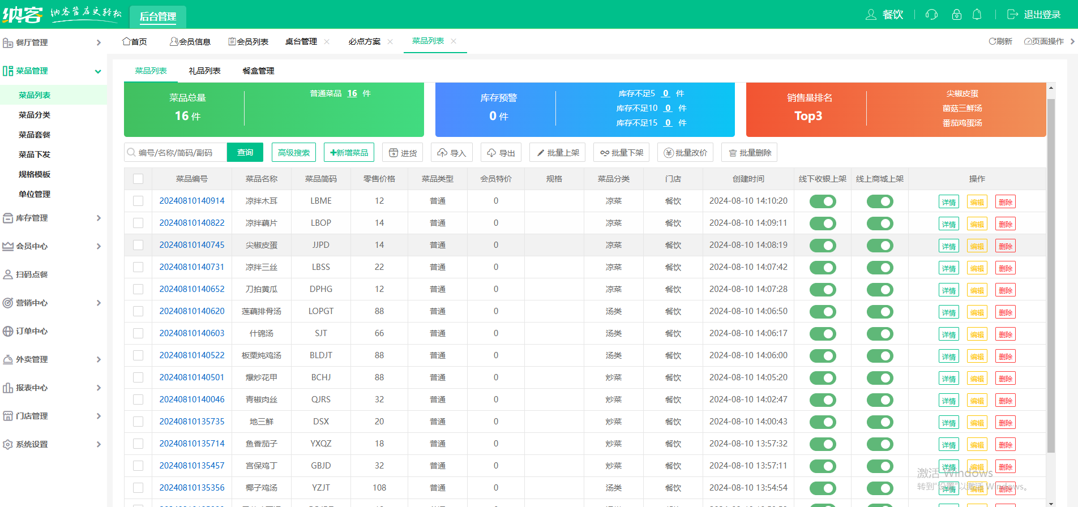Collapse the 菜品管理 sidebar menu
This screenshot has width=1078, height=507.
(x=53, y=71)
